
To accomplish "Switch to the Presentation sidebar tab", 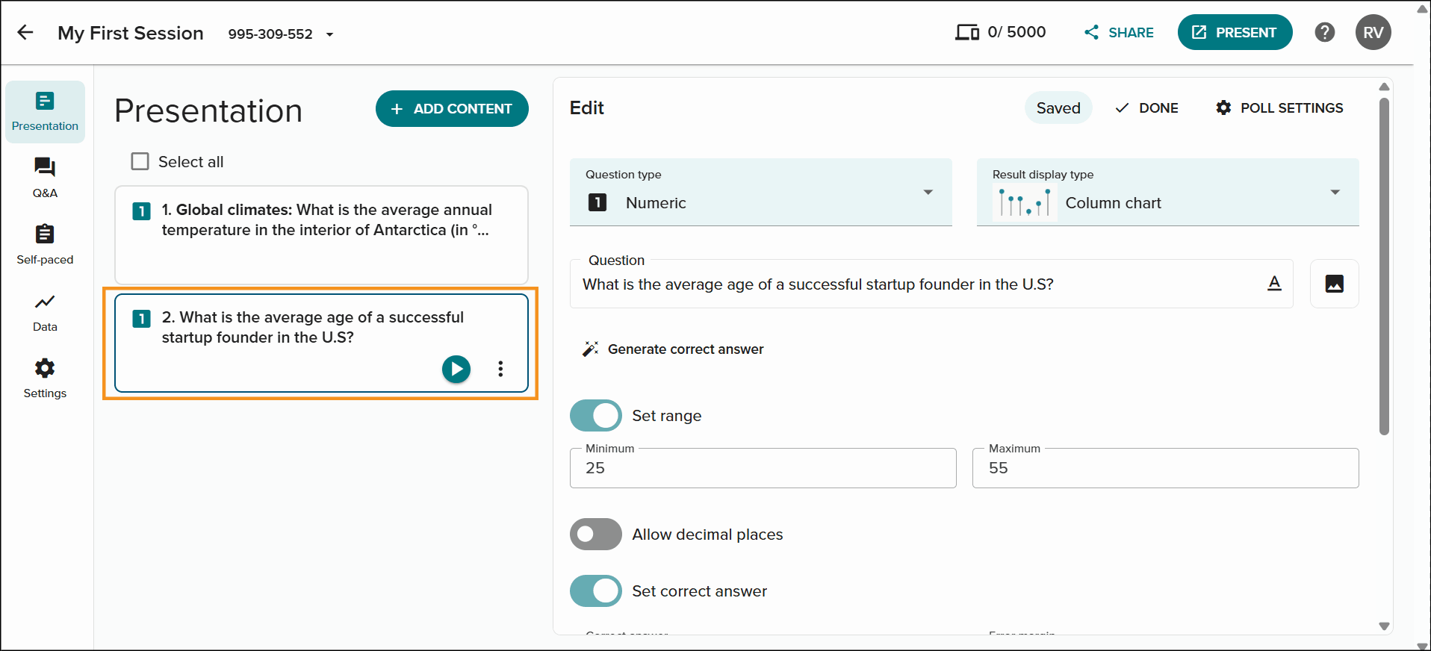I will [x=45, y=111].
